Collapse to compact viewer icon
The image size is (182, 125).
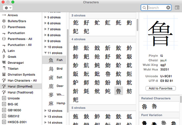(177, 8)
